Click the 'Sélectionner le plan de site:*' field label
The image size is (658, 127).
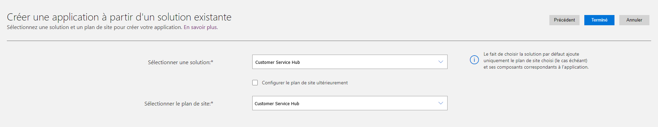pos(179,104)
